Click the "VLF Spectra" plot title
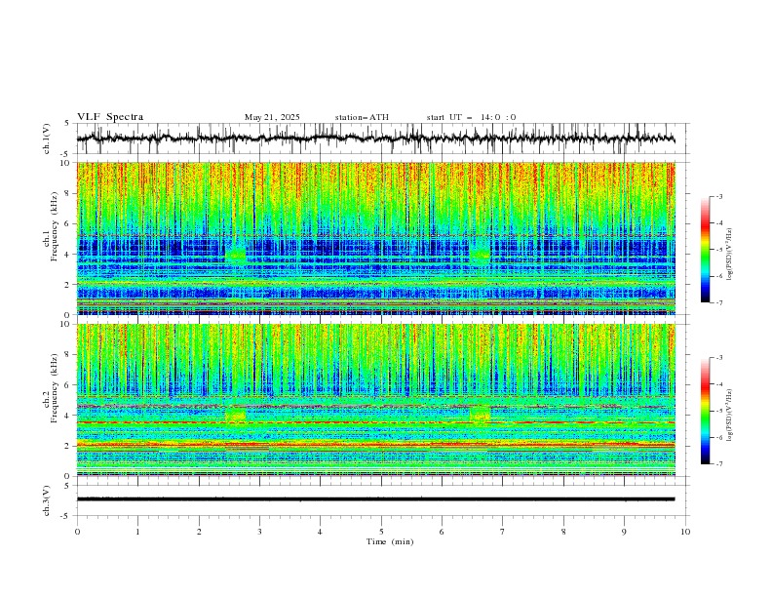Image resolution: width=772 pixels, height=597 pixels. (x=110, y=117)
